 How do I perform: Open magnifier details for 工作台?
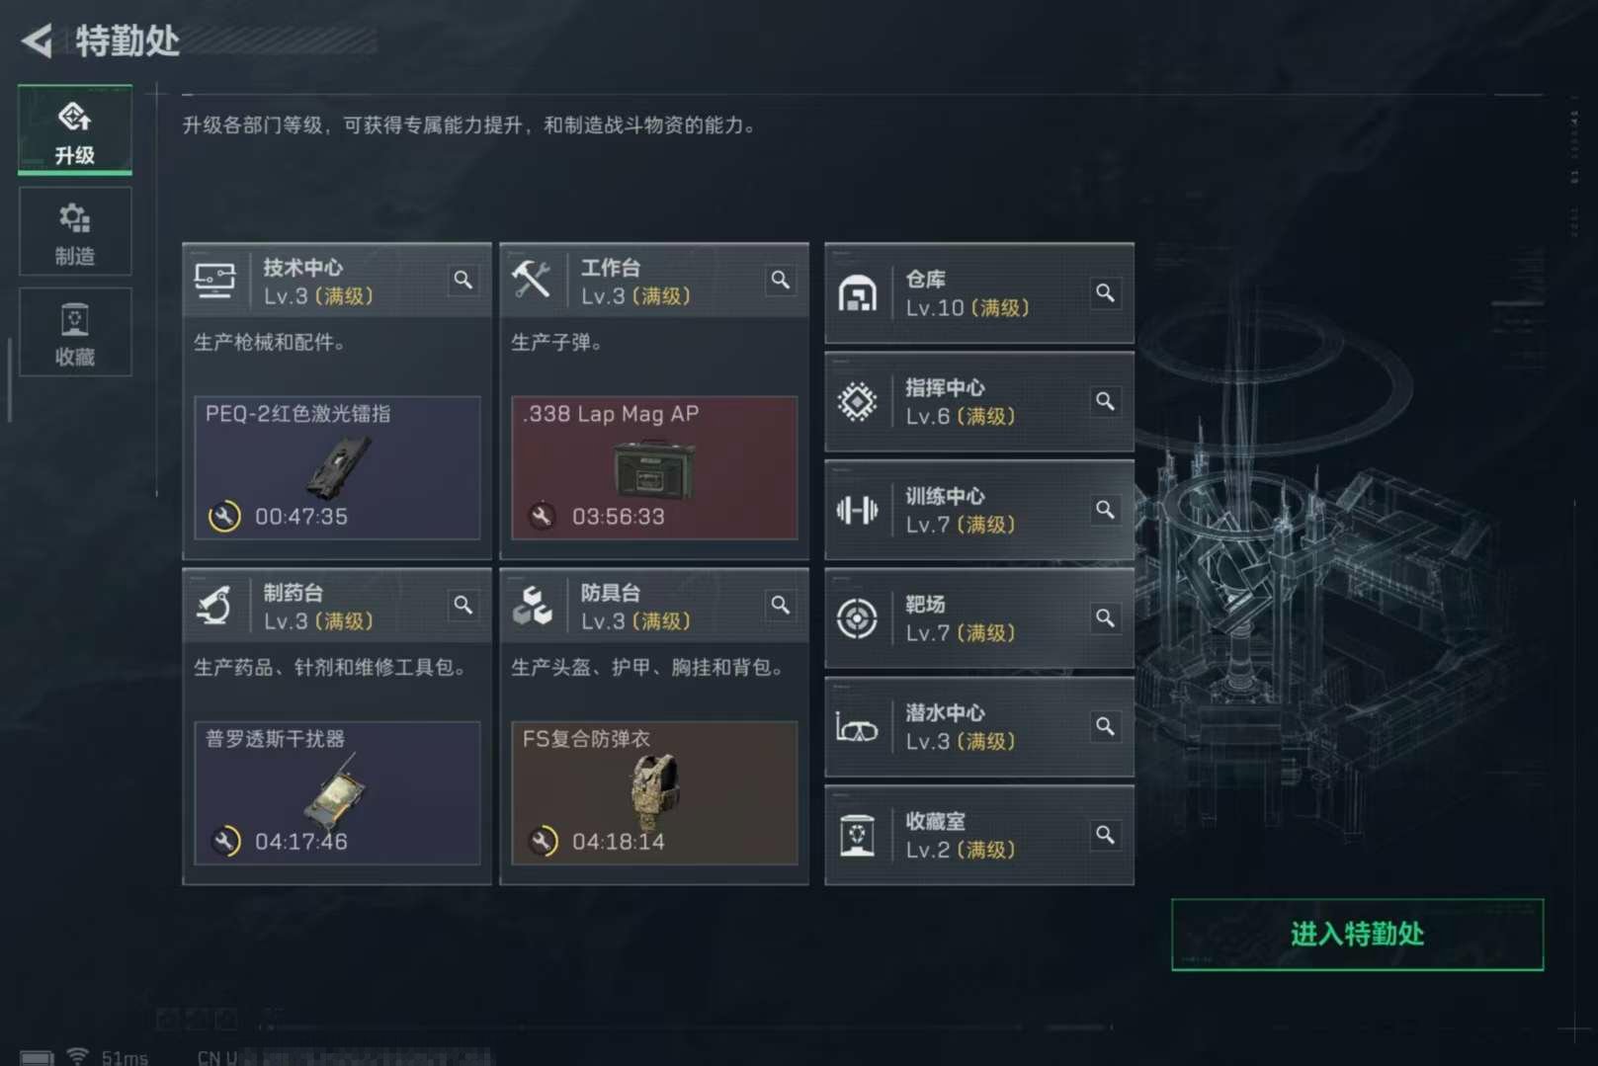point(781,281)
